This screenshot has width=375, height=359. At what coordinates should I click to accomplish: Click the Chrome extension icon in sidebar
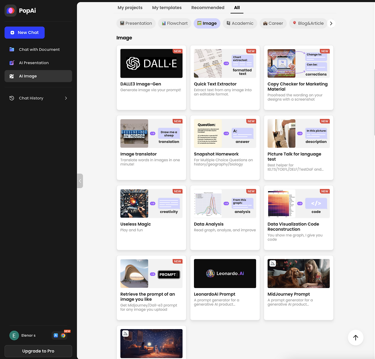pos(63,336)
